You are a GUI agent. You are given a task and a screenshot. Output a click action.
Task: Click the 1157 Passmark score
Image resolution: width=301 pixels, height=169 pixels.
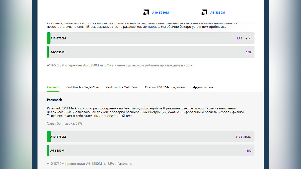tap(248, 151)
